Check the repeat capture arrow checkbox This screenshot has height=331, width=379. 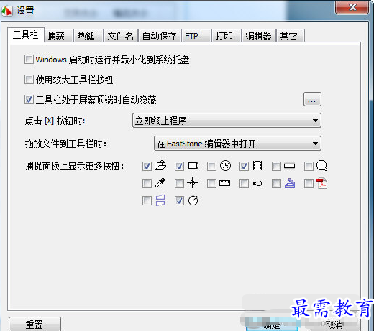click(x=244, y=183)
